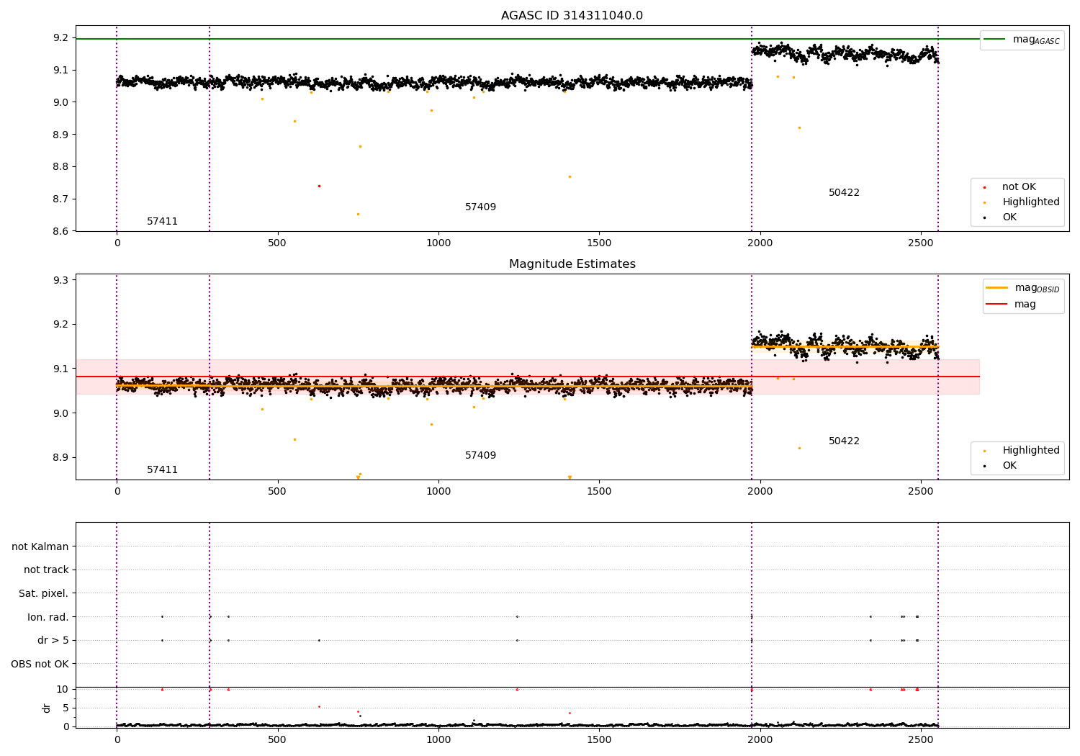Click 'Highlighted' in the top panel legend
The height and width of the screenshot is (756, 1080).
pos(1031,202)
